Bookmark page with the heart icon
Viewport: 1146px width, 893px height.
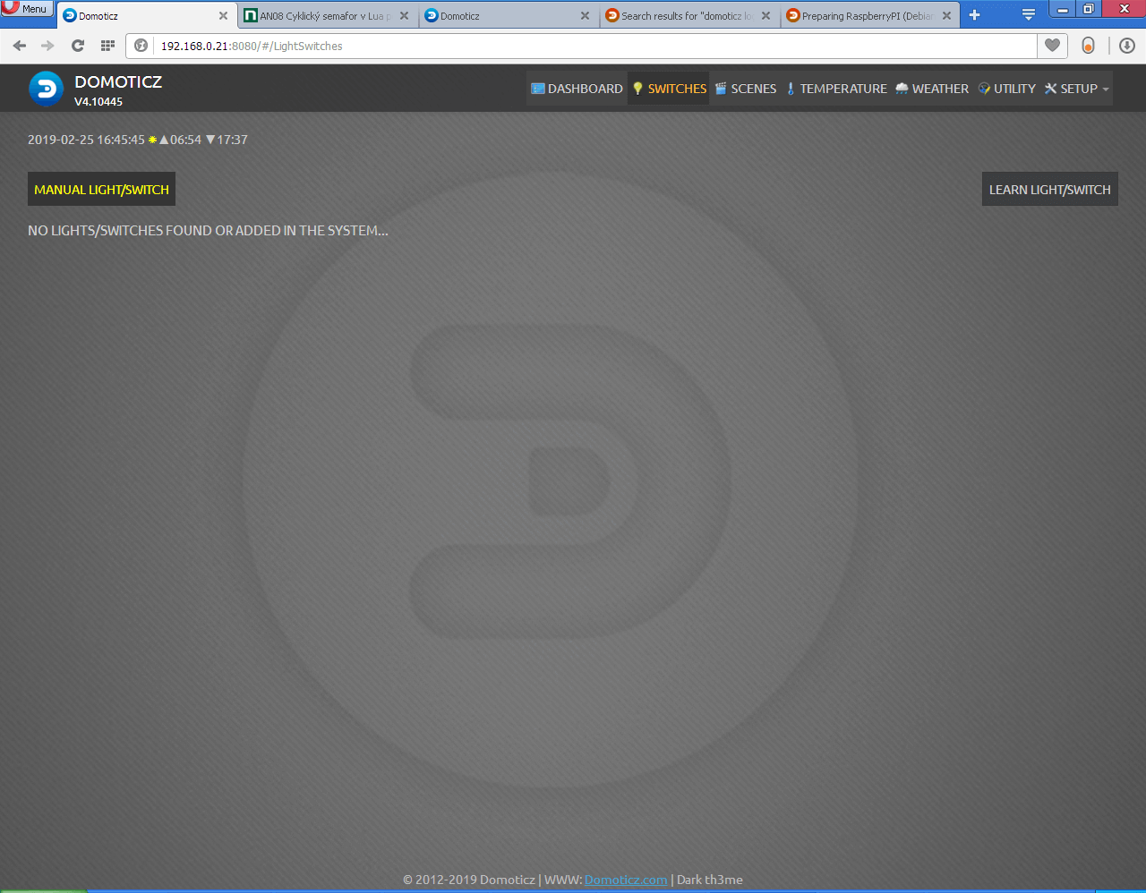point(1053,46)
